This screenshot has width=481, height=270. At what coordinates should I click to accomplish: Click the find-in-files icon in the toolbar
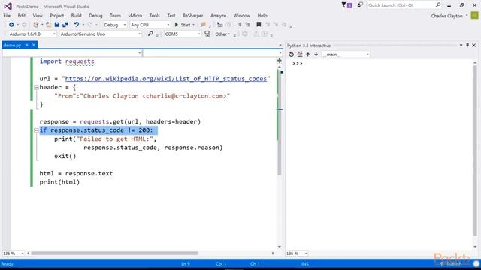click(x=203, y=25)
